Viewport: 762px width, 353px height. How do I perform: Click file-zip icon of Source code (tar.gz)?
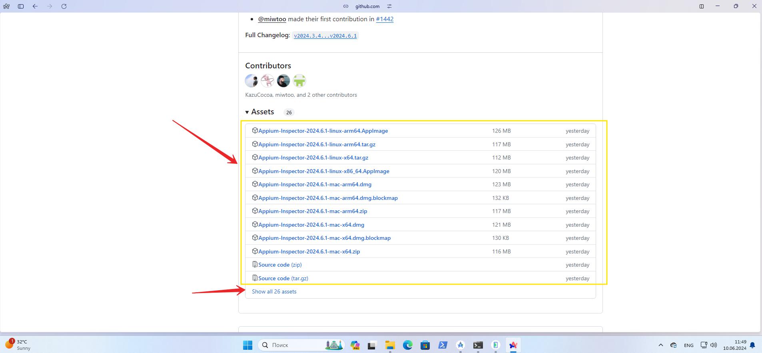pyautogui.click(x=255, y=278)
